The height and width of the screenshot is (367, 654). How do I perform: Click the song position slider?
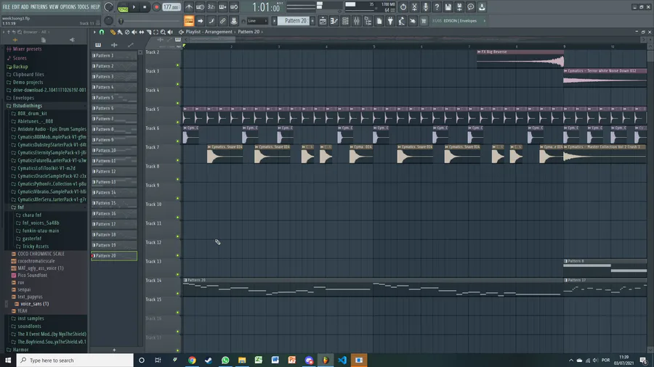150,21
